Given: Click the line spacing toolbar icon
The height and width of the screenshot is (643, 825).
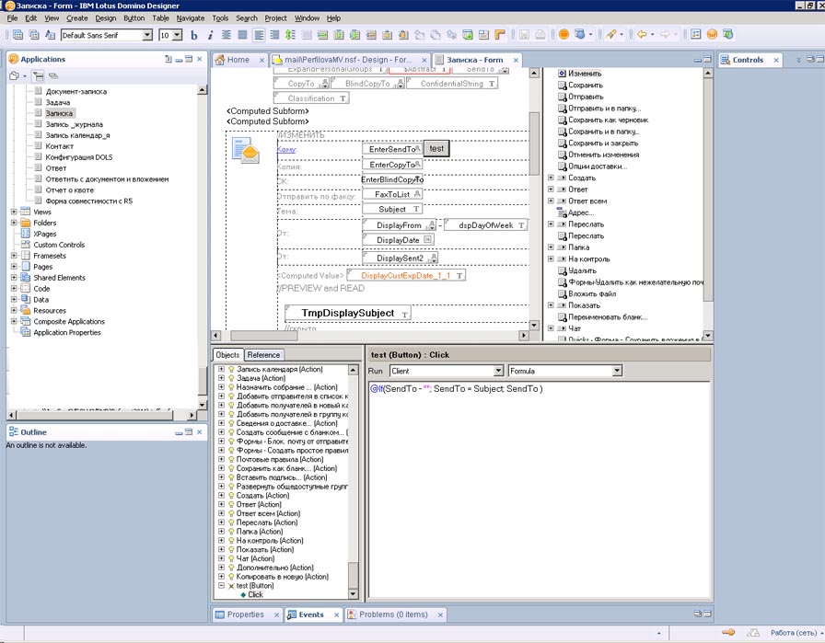Looking at the screenshot, I should [290, 35].
